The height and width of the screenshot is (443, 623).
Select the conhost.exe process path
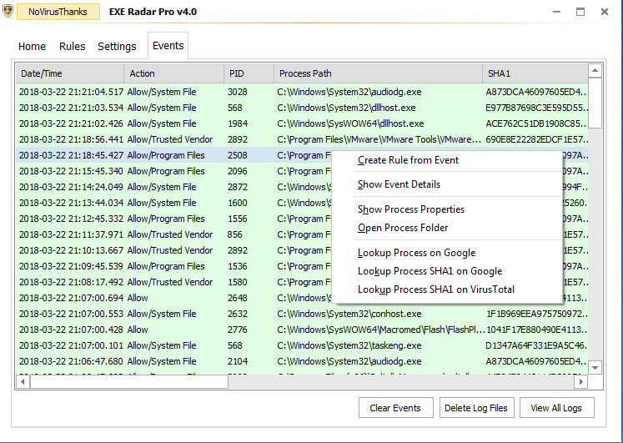point(349,314)
